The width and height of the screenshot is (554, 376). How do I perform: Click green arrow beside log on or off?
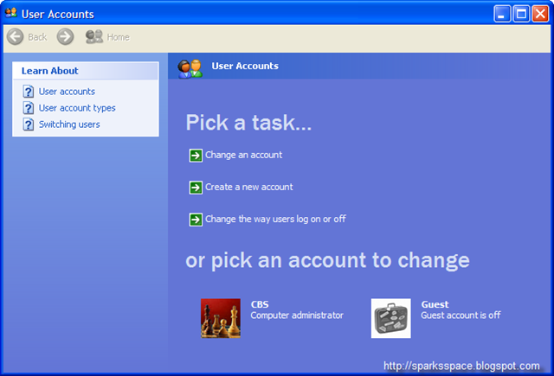(196, 220)
